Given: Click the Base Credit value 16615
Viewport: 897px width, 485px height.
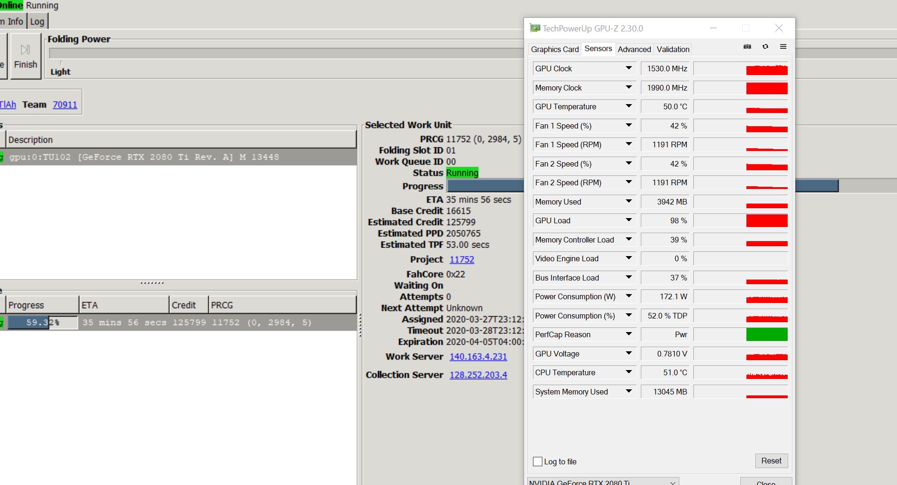Looking at the screenshot, I should pos(458,211).
